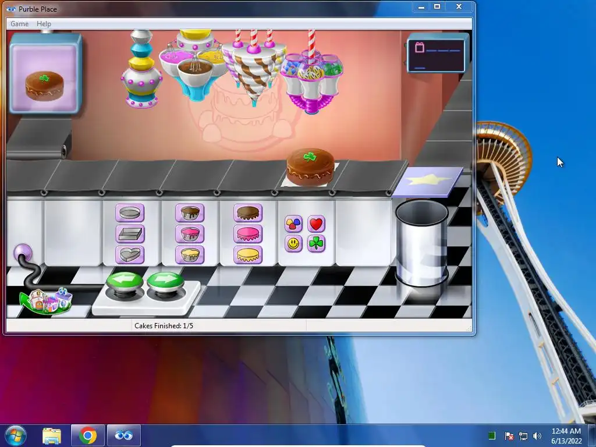
Task: Click the trash can bin
Action: point(421,243)
